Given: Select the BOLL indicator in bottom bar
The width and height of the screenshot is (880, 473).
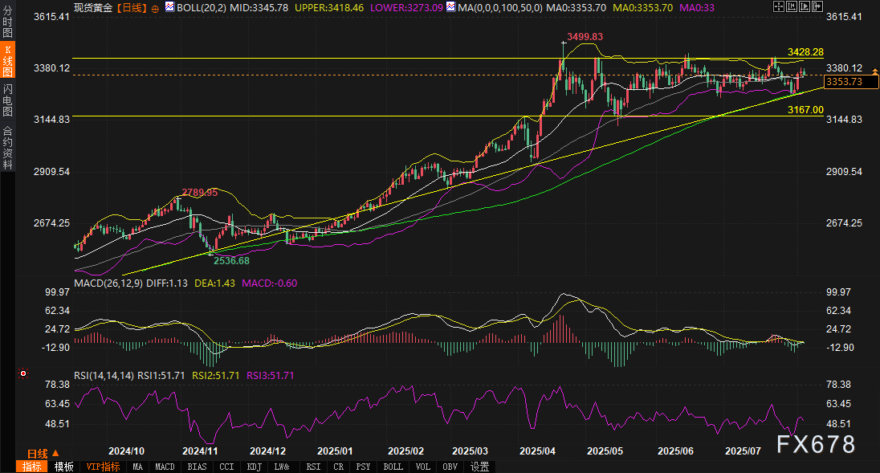Looking at the screenshot, I should coord(393,467).
